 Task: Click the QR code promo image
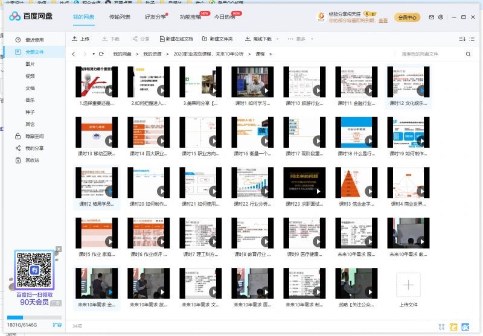pos(34,270)
